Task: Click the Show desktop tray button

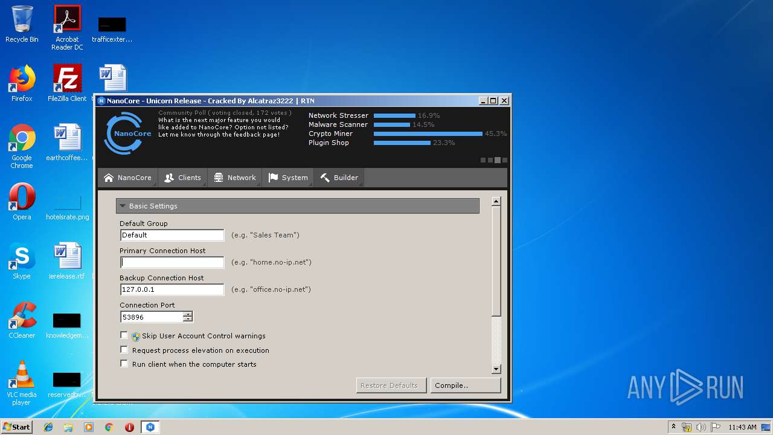Action: coord(767,427)
